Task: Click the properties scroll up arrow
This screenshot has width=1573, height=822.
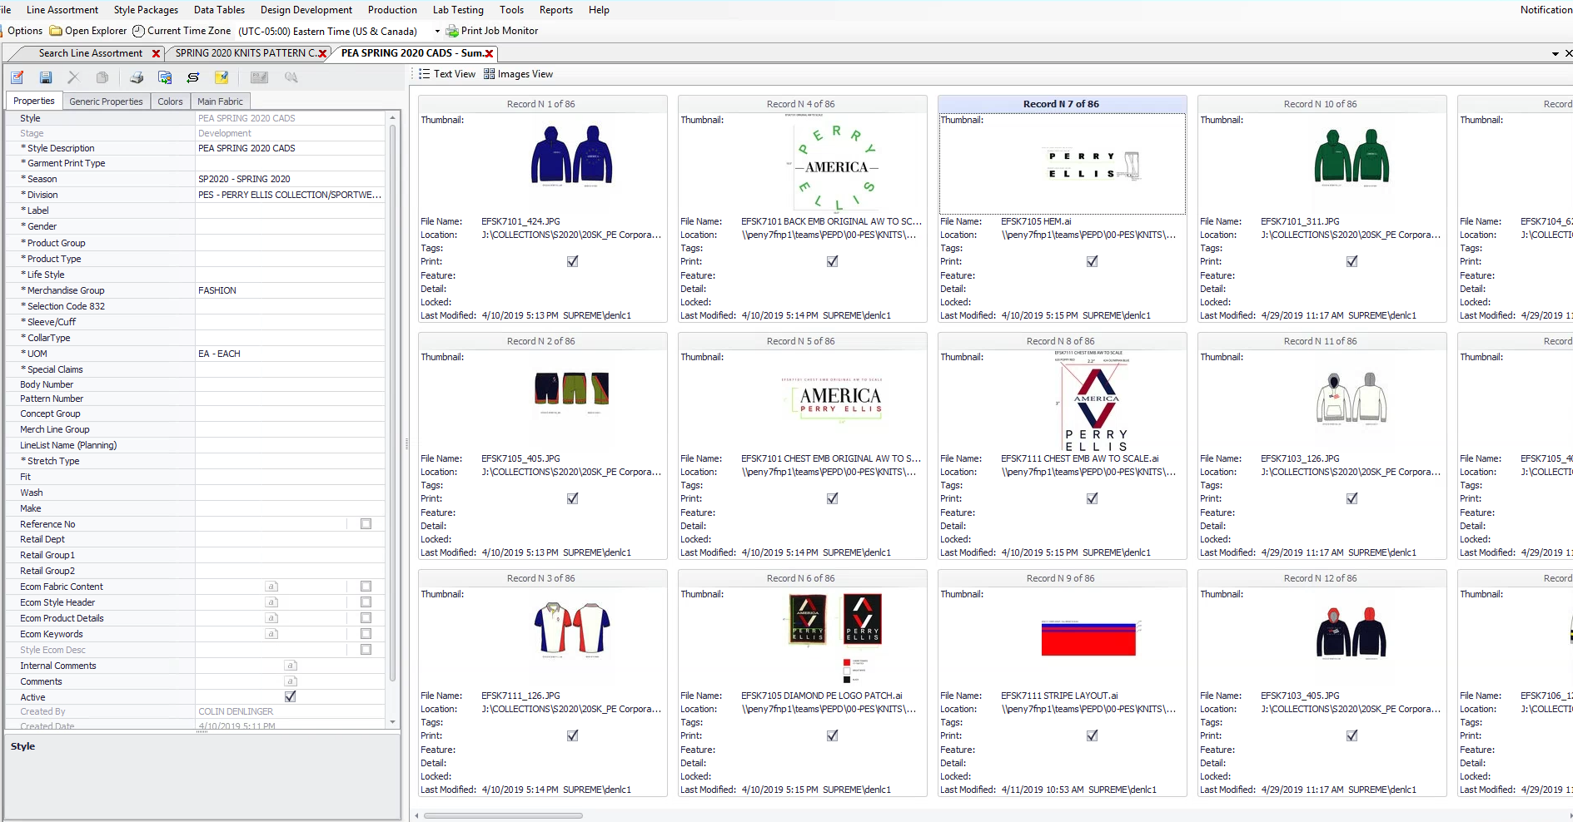Action: pyautogui.click(x=393, y=118)
